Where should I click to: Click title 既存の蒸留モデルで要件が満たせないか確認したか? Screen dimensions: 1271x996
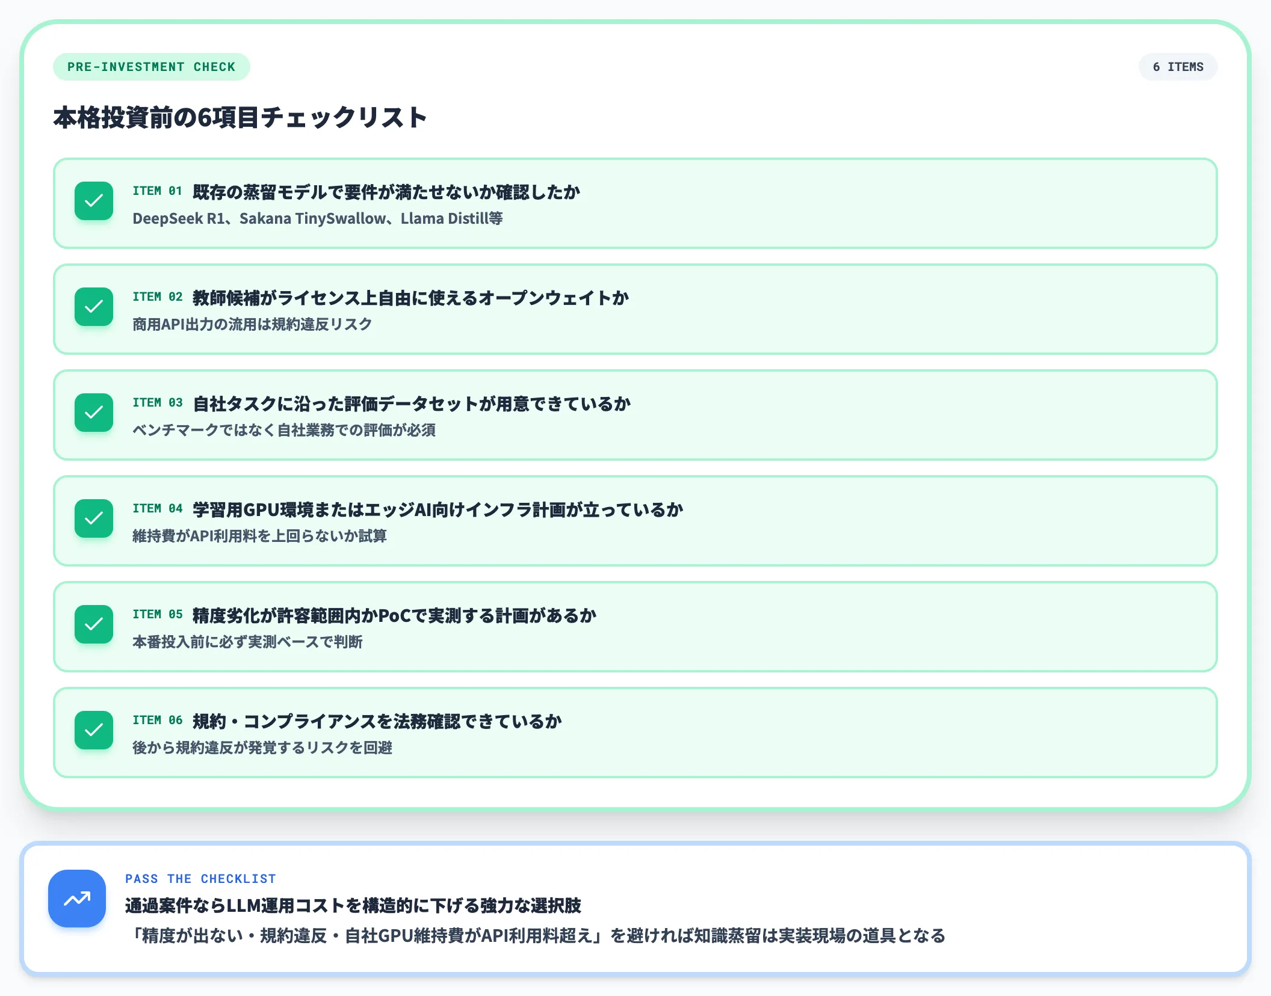pyautogui.click(x=386, y=192)
